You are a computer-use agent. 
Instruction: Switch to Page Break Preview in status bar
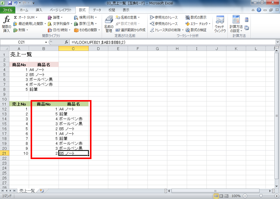pyautogui.click(x=226, y=196)
